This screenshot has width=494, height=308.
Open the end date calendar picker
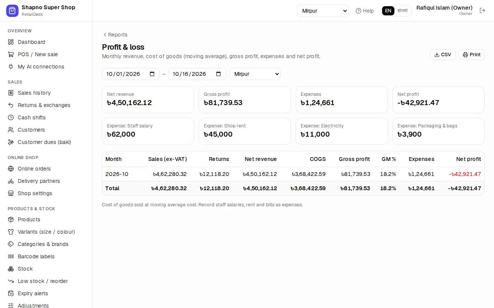tap(218, 74)
